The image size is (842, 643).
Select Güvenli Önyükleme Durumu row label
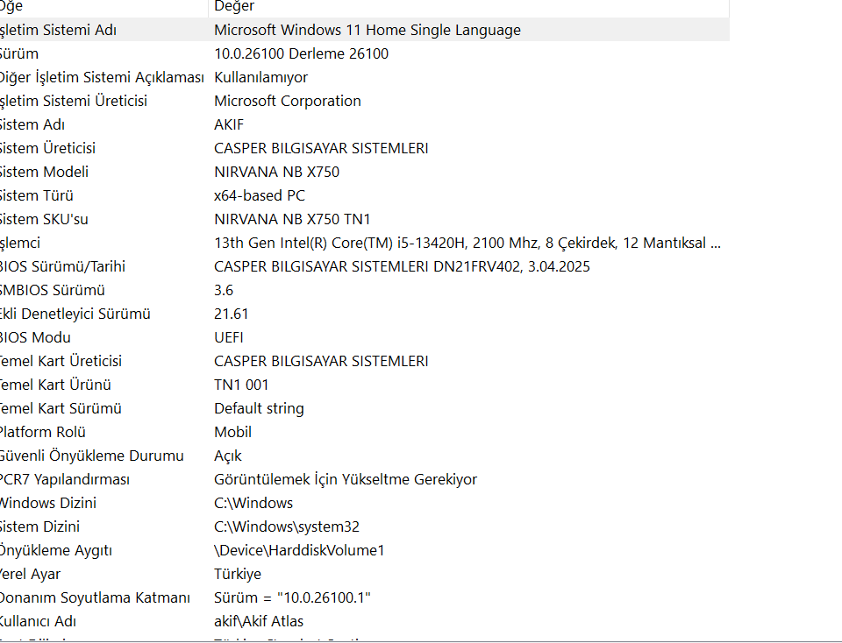92,456
